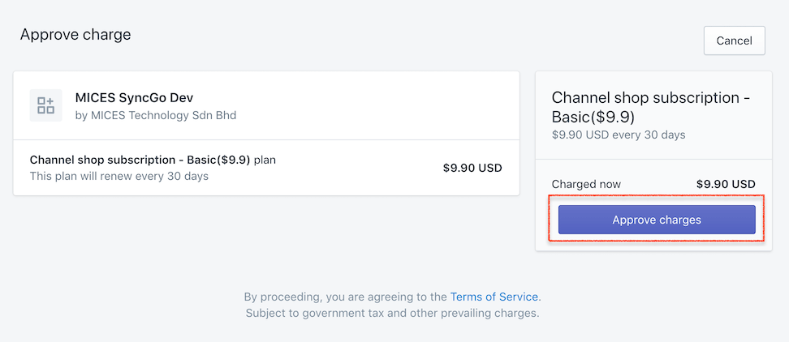This screenshot has height=342, width=789.
Task: Click the MICES SyncGo Dev app icon
Action: point(45,105)
